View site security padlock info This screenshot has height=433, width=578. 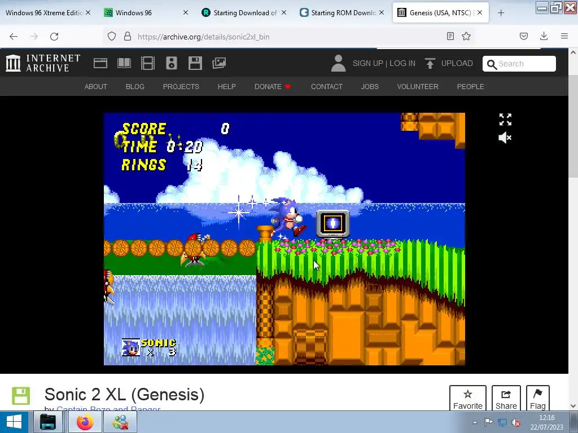tap(128, 37)
